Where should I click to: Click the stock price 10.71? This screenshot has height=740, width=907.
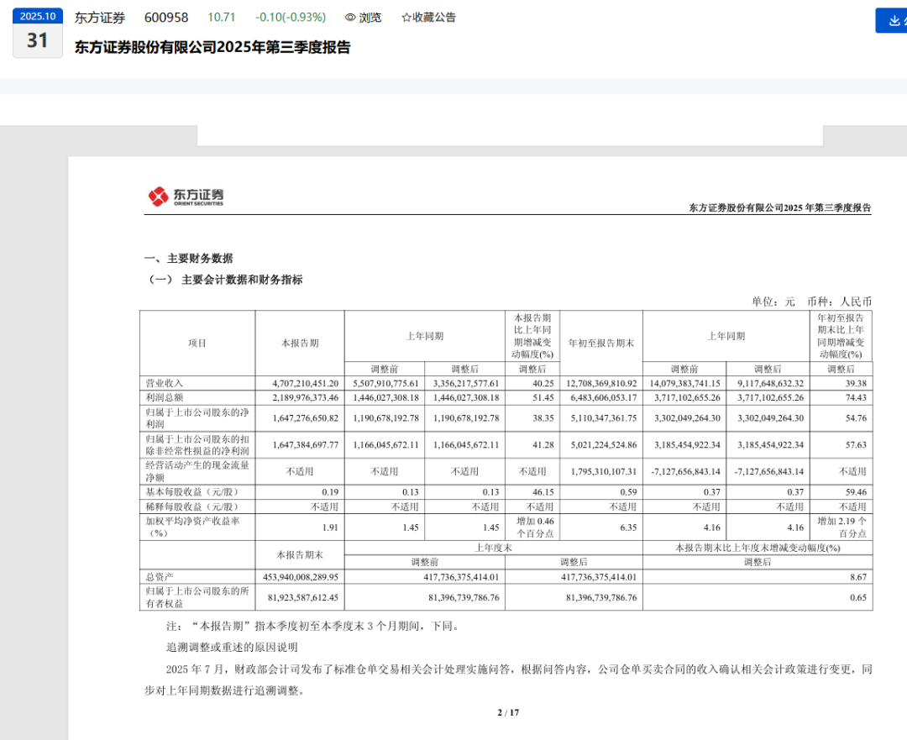[221, 18]
